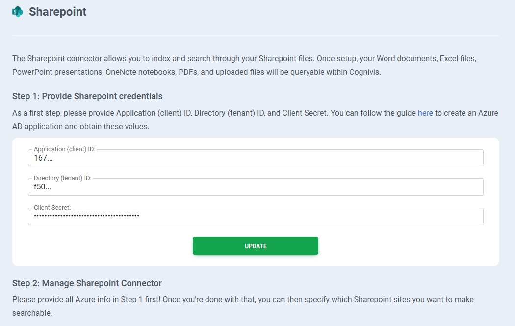515x326 pixels.
Task: Focus the Directory (tenant) ID input field
Action: (x=255, y=187)
